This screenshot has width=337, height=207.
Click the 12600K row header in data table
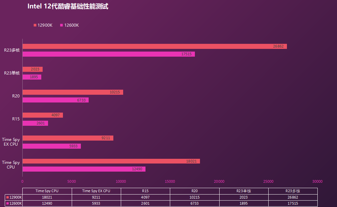14,203
